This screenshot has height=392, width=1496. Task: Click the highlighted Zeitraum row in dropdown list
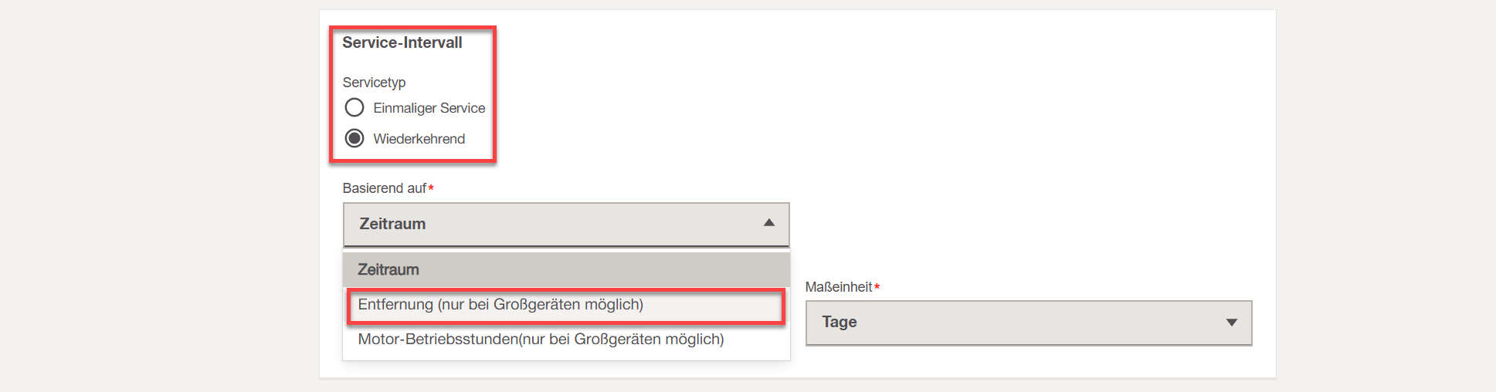pyautogui.click(x=565, y=269)
